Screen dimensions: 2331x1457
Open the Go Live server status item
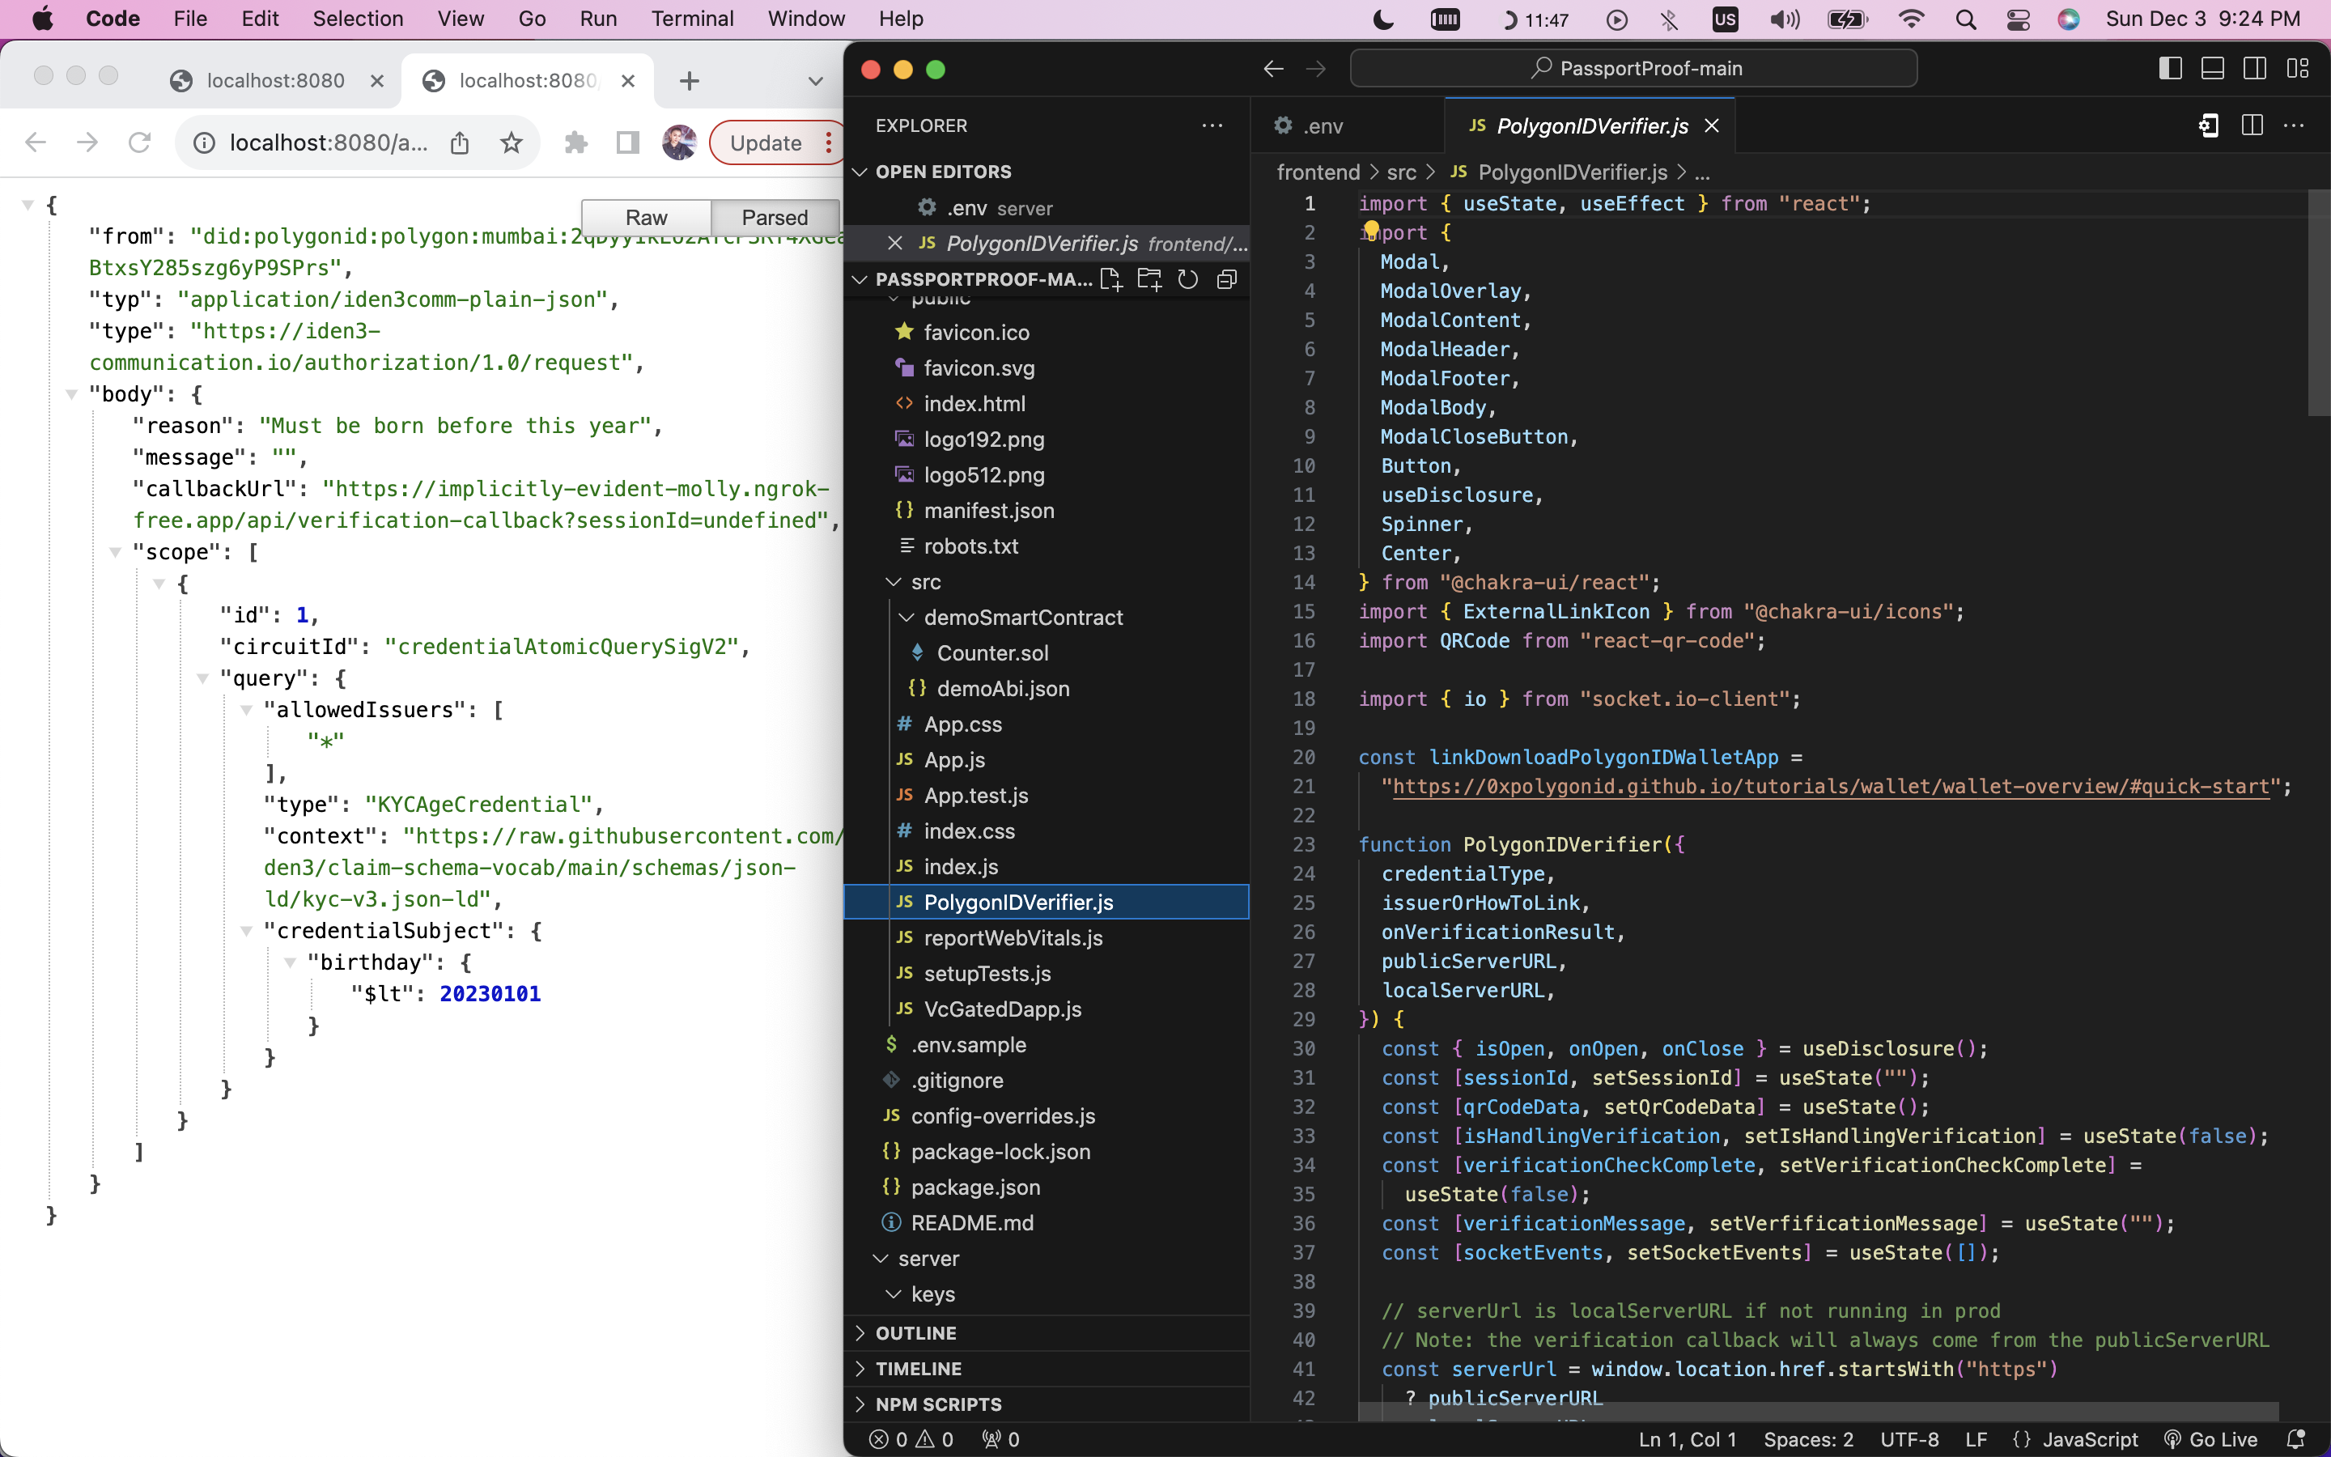click(2211, 1438)
